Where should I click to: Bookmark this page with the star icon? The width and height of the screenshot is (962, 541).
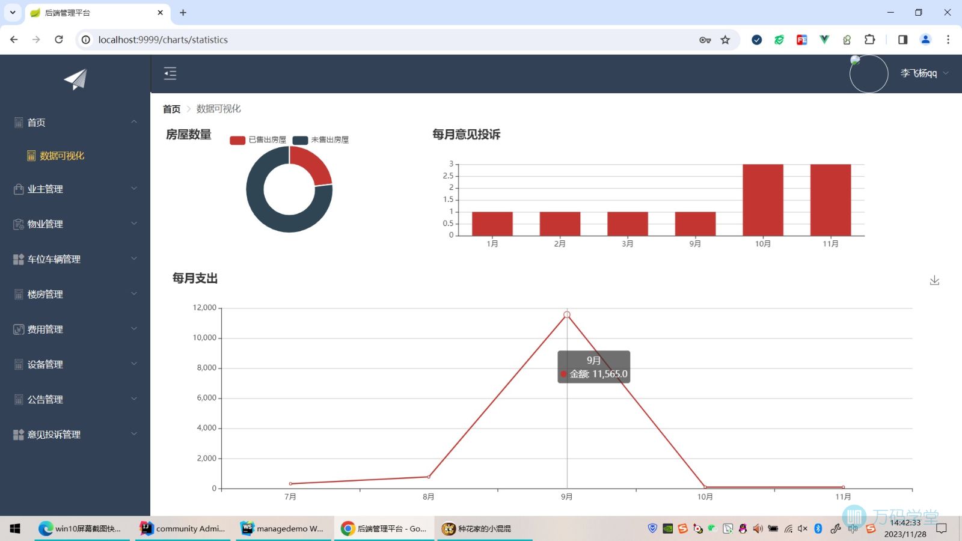725,40
